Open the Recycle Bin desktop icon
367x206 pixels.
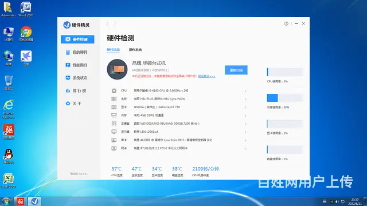(9, 83)
